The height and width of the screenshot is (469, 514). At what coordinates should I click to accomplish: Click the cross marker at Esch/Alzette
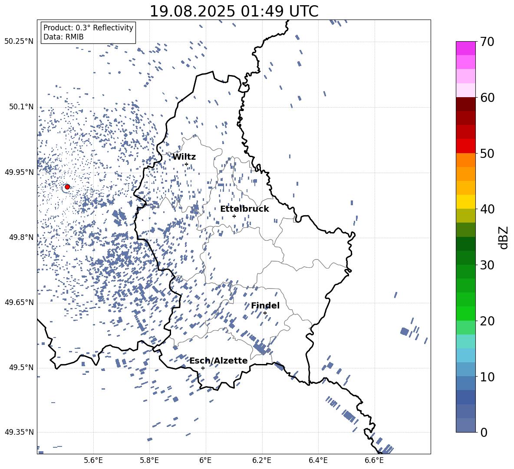203,368
